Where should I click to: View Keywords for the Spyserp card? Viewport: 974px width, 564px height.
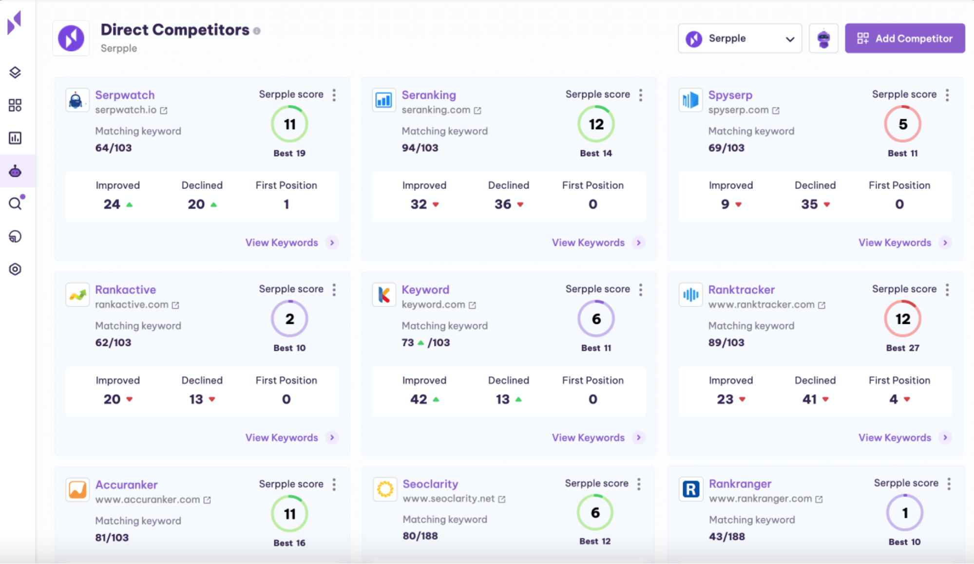(x=904, y=243)
